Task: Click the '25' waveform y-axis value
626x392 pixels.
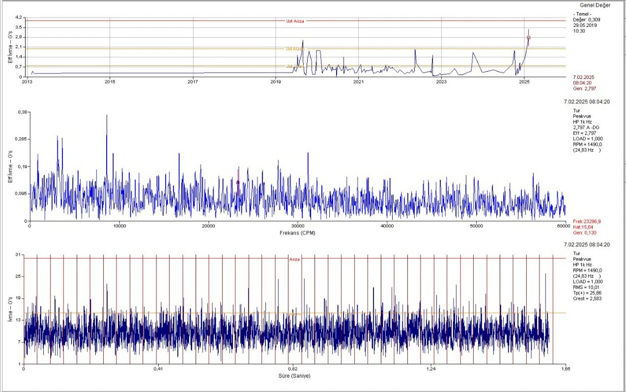Action: tap(18, 276)
